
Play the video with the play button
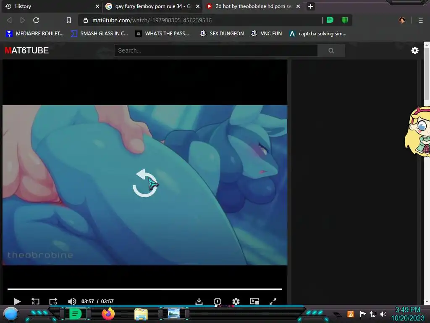17,301
